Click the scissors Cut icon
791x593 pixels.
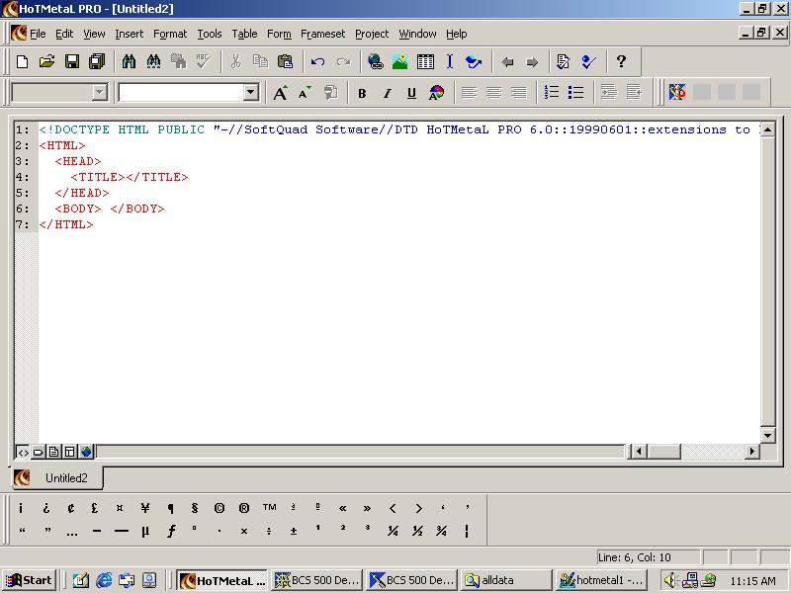[x=235, y=62]
